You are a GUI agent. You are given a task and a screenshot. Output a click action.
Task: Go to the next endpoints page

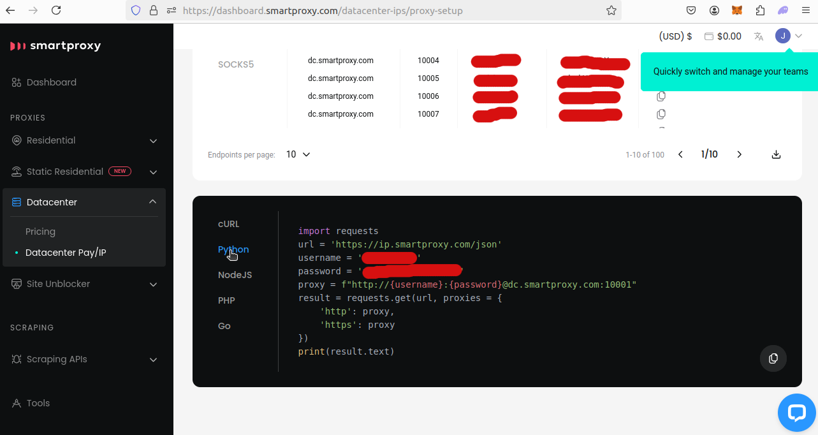click(740, 154)
